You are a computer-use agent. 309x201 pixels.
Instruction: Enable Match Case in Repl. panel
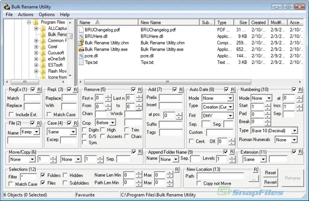[49, 115]
